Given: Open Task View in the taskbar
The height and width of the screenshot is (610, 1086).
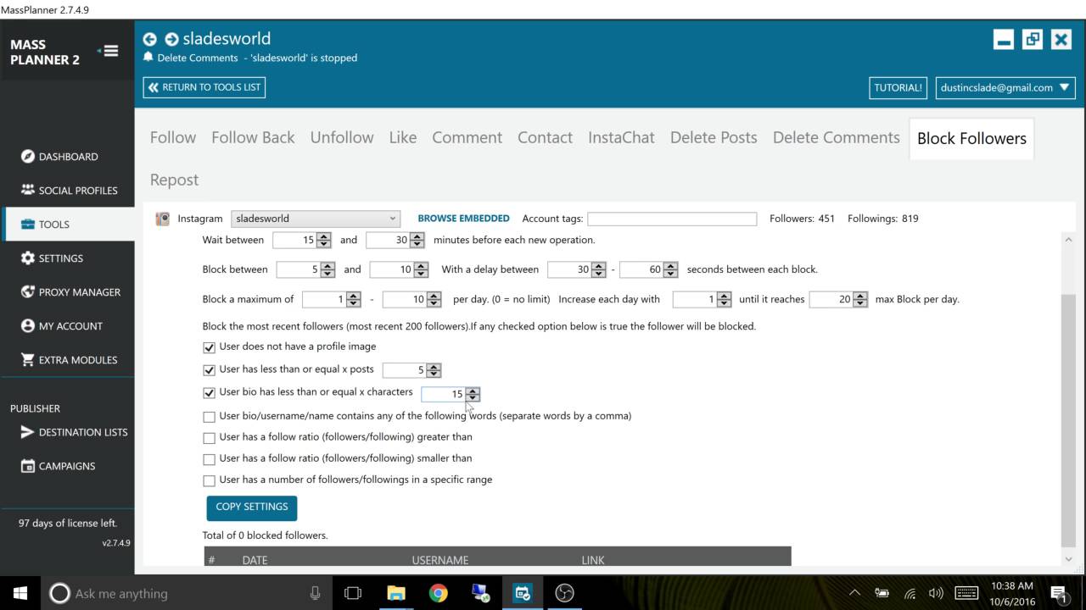Looking at the screenshot, I should (x=353, y=593).
